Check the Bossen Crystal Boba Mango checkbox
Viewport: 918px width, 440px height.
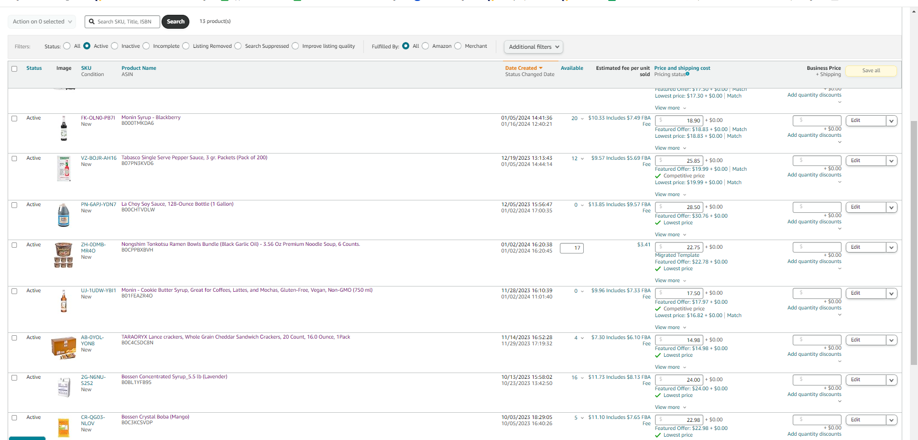pos(14,418)
